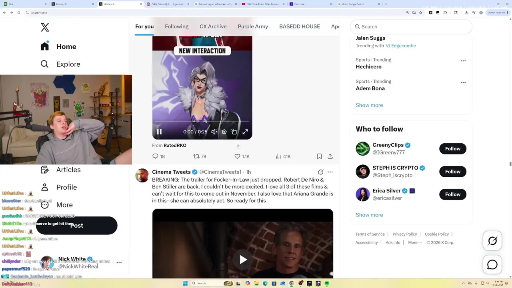Open floating messages chat button
Image resolution: width=512 pixels, height=288 pixels.
[x=492, y=265]
